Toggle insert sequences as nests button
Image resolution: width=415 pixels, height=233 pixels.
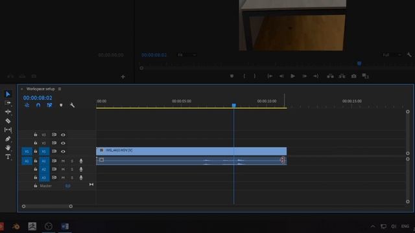pos(27,105)
